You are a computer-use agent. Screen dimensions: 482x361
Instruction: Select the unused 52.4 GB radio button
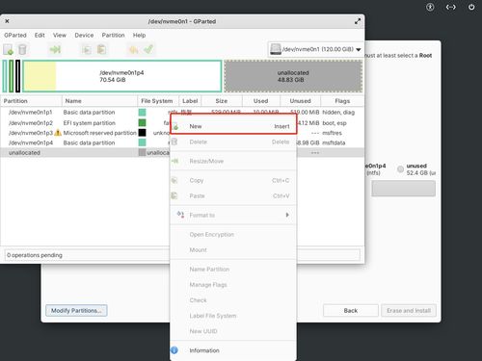(x=400, y=169)
